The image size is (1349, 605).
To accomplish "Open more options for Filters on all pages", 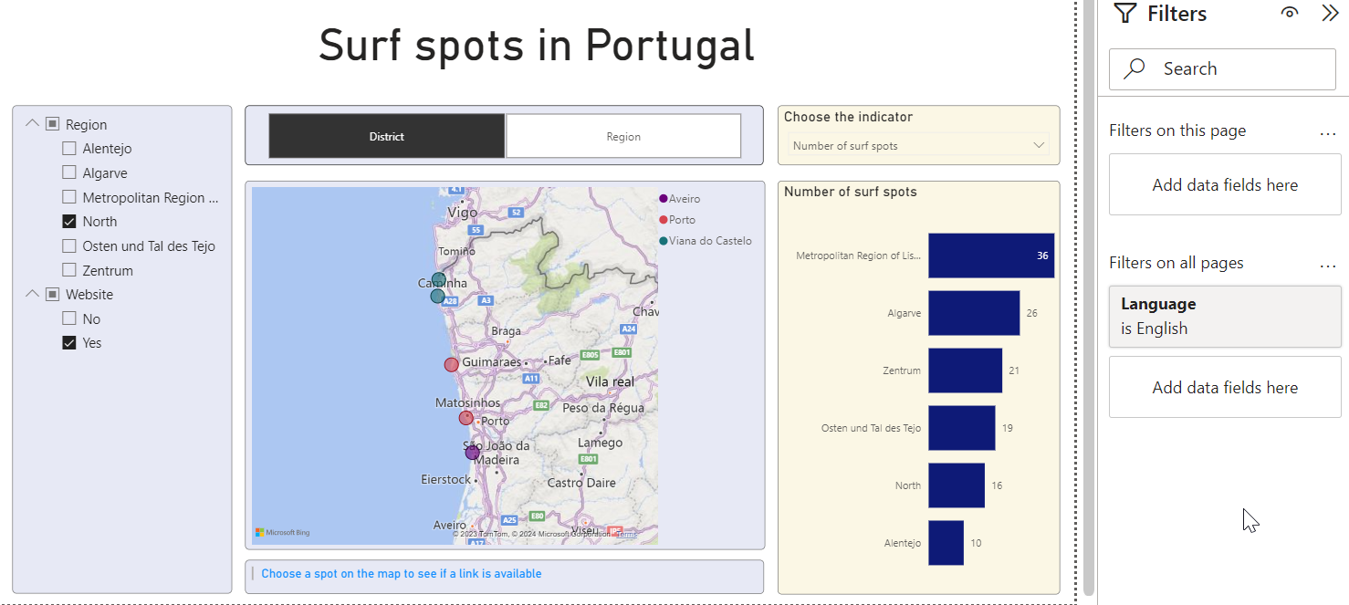I will [1328, 264].
